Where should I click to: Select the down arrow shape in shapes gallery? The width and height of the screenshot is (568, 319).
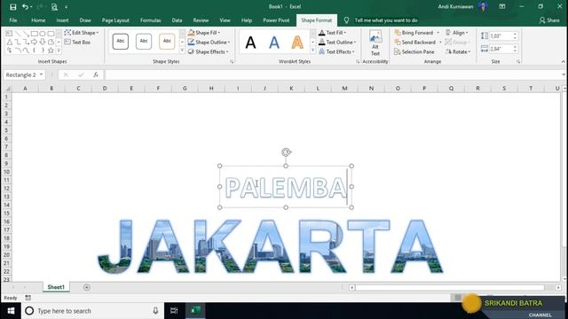[x=43, y=42]
